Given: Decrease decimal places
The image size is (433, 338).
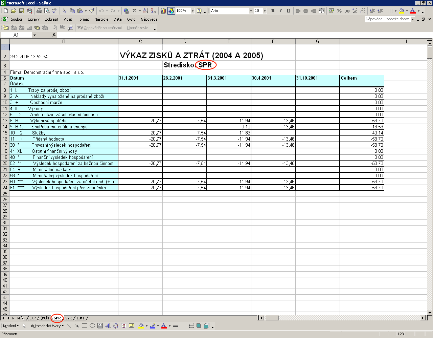Looking at the screenshot, I should 363,11.
